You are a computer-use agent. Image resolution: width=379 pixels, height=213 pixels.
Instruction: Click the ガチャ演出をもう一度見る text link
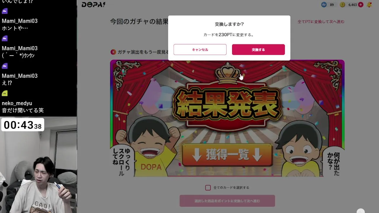tap(143, 52)
